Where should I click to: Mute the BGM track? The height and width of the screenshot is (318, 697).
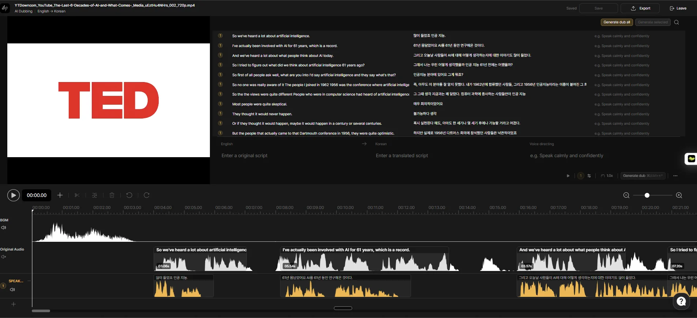click(x=4, y=228)
